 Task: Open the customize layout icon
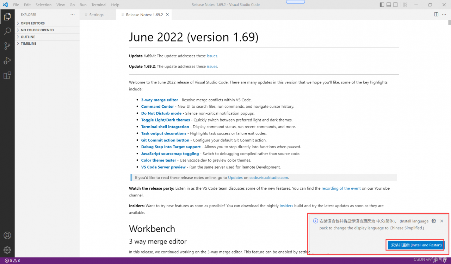405,5
